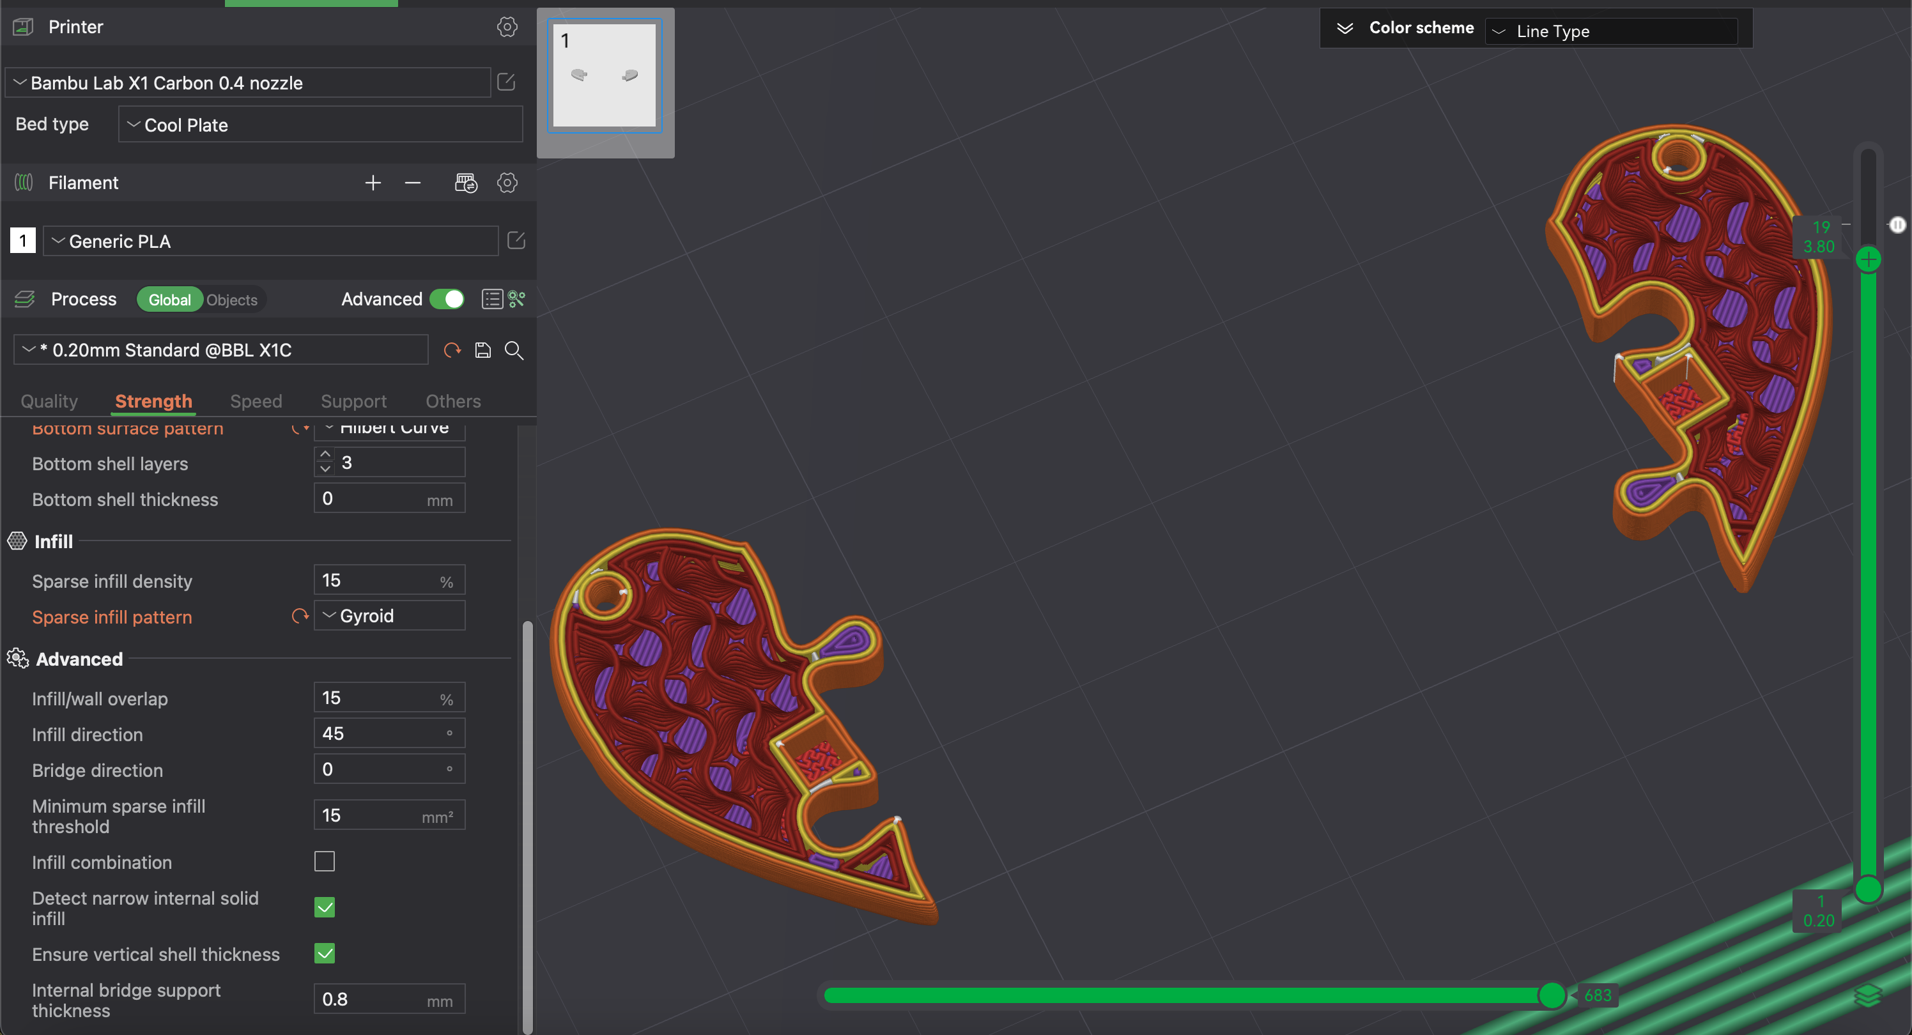
Task: Add a new filament with plus button
Action: pos(372,182)
